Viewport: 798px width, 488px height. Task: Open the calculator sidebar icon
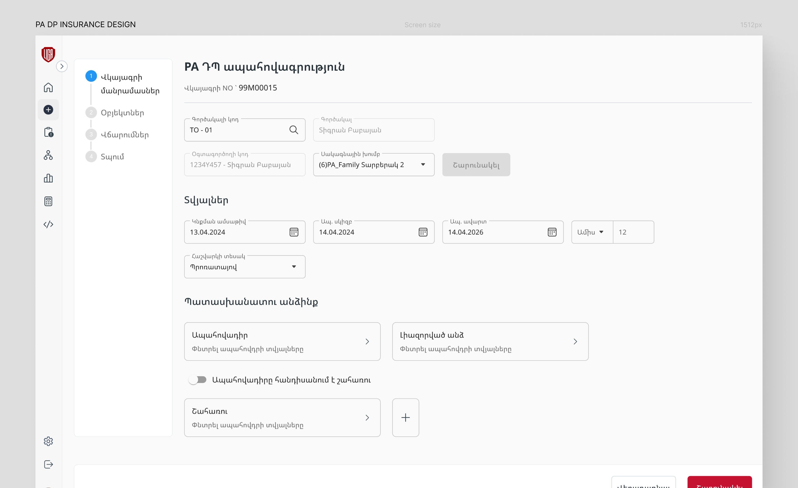point(48,201)
